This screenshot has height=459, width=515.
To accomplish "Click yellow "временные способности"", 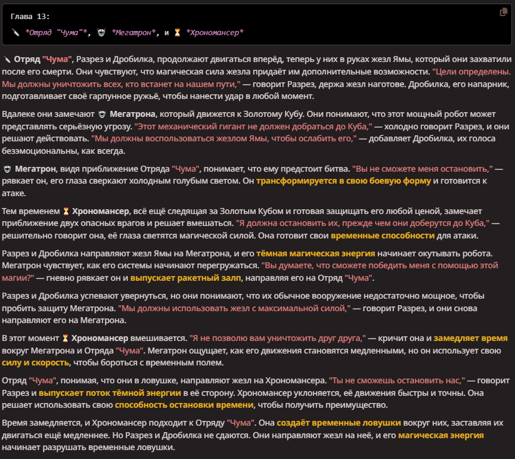I will (x=383, y=236).
